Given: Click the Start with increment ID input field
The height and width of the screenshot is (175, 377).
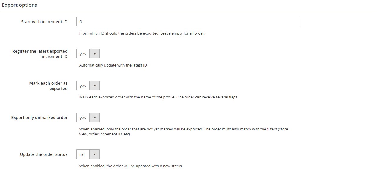Looking at the screenshot, I should 188,22.
